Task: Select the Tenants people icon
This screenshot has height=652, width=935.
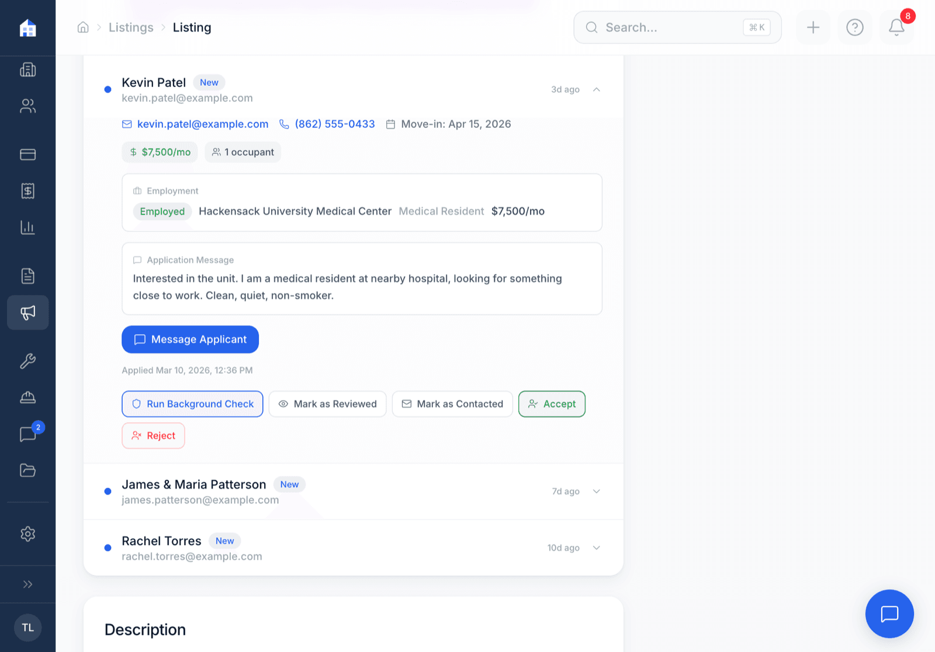Action: pyautogui.click(x=27, y=106)
